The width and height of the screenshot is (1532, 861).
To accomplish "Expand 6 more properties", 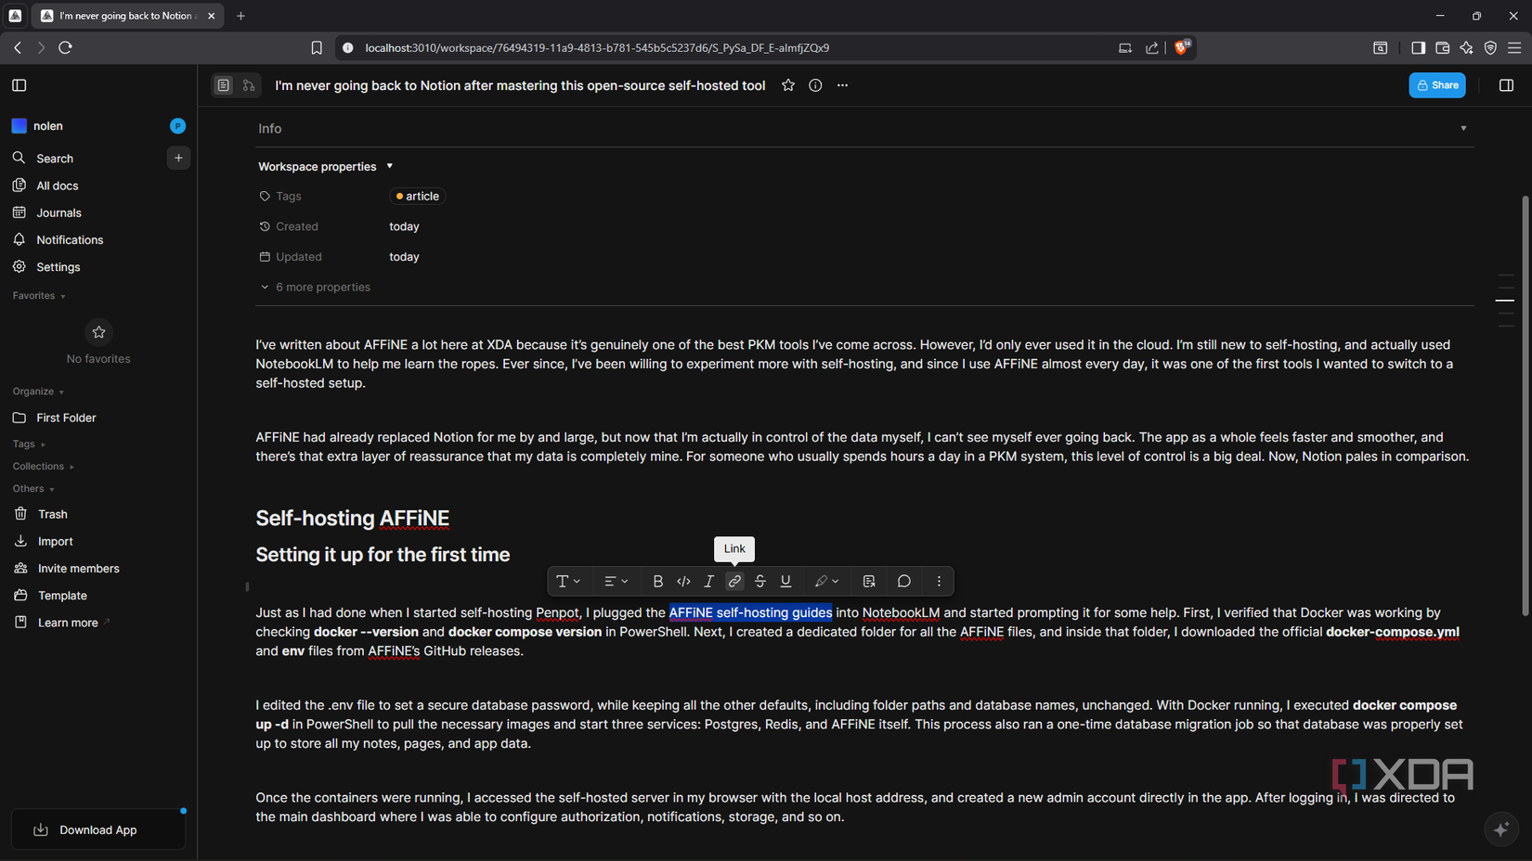I will click(x=315, y=288).
